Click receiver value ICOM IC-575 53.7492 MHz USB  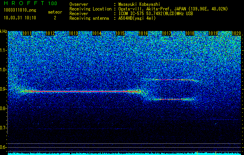tap(156, 14)
